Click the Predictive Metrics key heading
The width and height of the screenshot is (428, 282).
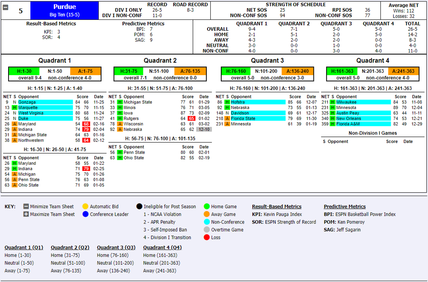click(345, 206)
